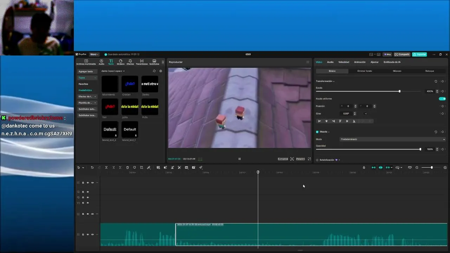Open the player panel menu
Screen dimensions: 450x253
point(308,62)
